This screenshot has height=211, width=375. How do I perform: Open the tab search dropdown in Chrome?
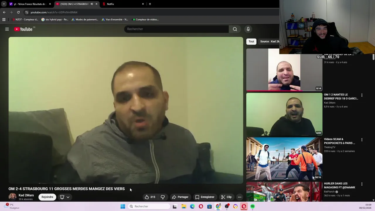click(4, 4)
